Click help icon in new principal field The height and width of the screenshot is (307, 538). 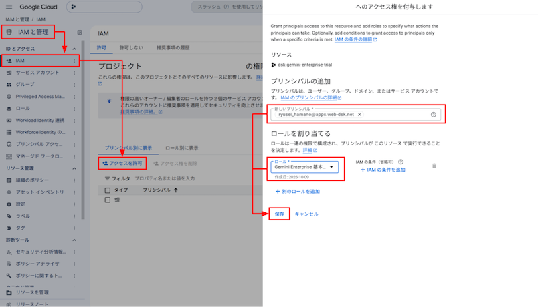pos(434,115)
